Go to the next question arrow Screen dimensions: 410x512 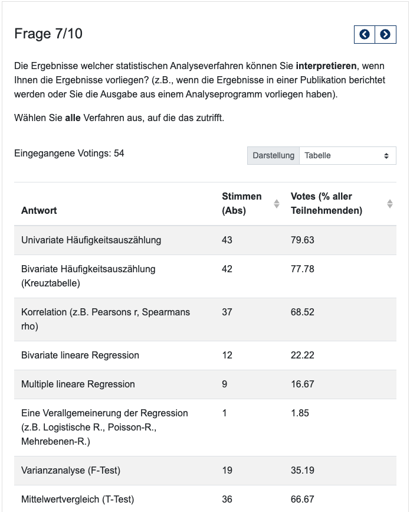coord(385,34)
